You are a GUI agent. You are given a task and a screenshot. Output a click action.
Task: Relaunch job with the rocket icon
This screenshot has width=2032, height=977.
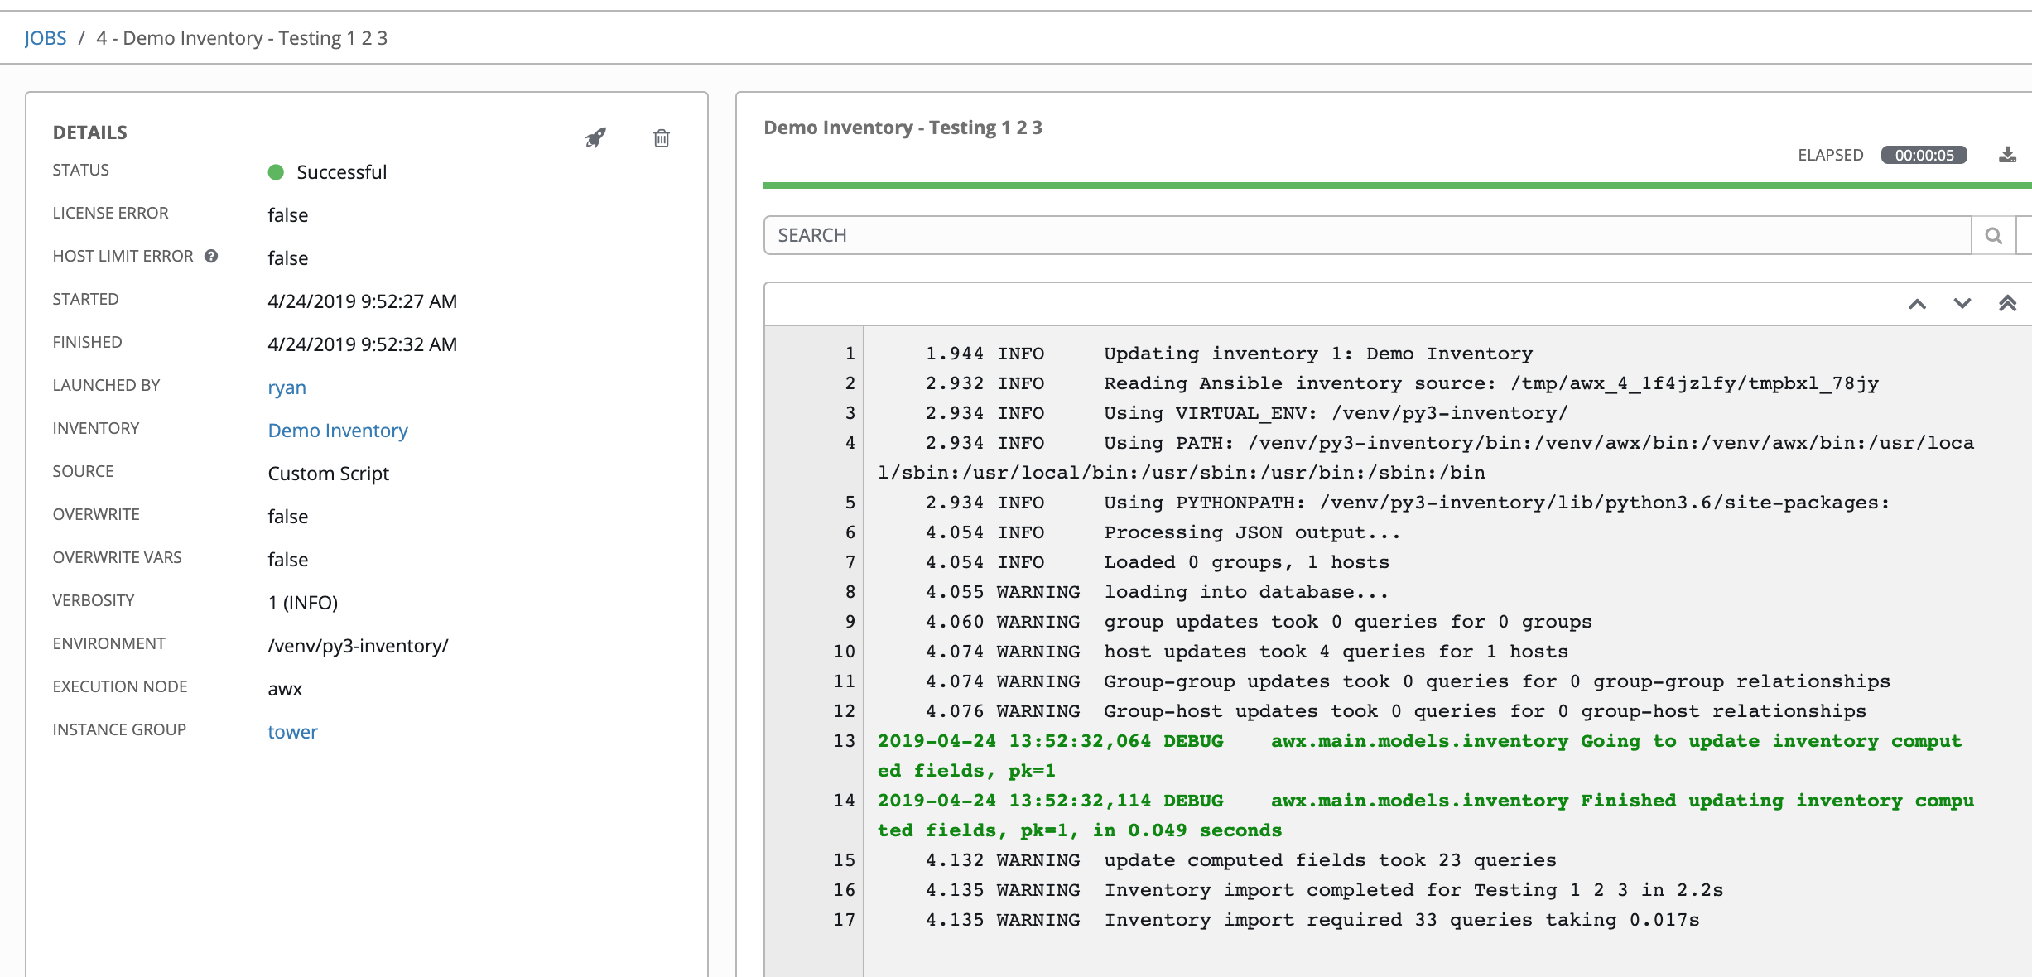pos(595,137)
